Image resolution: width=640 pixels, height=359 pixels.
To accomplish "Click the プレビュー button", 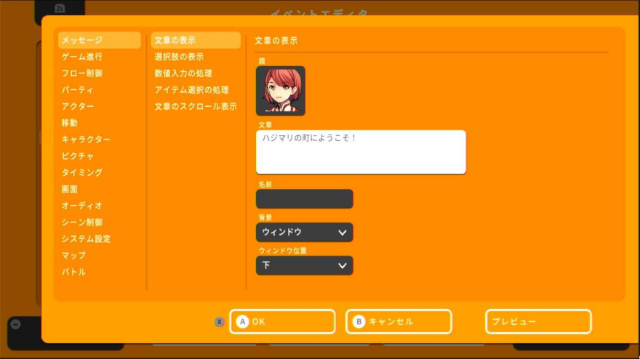I will pos(538,321).
